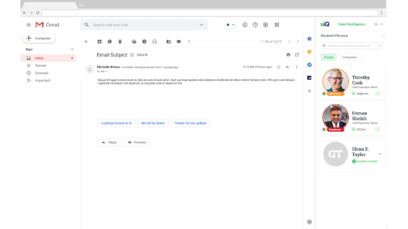Close the xiQ Sales Intelligence panel
The image size is (408, 229).
click(x=382, y=24)
